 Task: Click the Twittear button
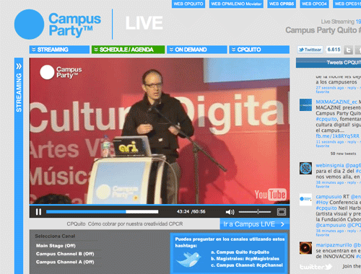pyautogui.click(x=310, y=50)
